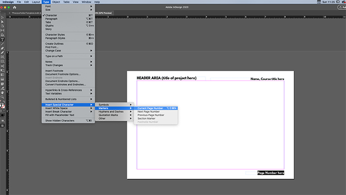Screen dimensions: 346x195
Task: Select the Pencil tool
Action: tap(2, 53)
